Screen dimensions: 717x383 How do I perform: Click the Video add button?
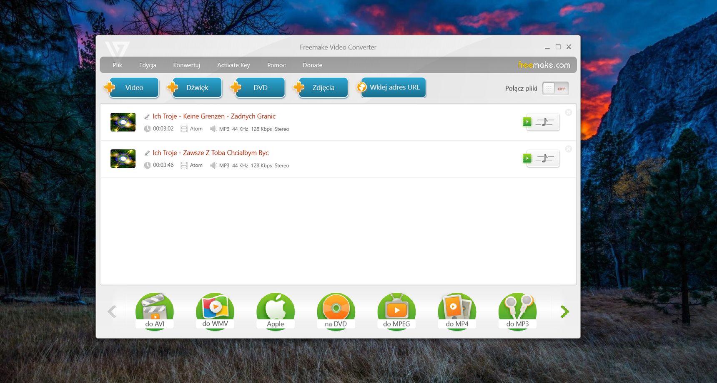[131, 87]
